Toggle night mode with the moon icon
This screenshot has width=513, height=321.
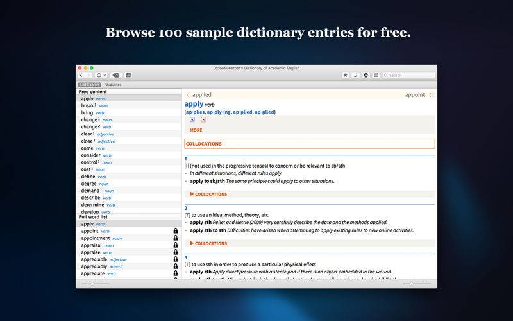[x=355, y=75]
